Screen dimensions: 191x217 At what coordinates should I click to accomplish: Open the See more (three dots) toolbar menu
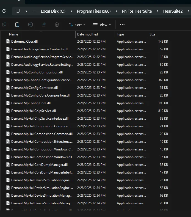pyautogui.click(x=122, y=25)
